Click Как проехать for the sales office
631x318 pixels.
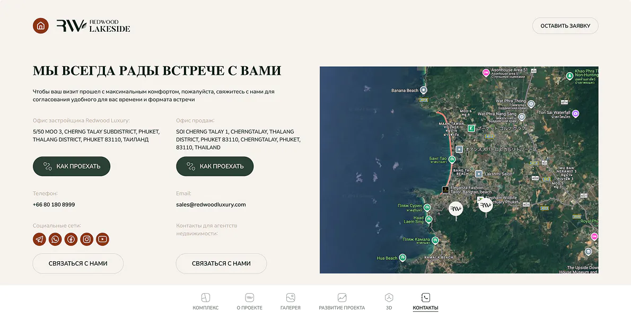[x=215, y=166]
